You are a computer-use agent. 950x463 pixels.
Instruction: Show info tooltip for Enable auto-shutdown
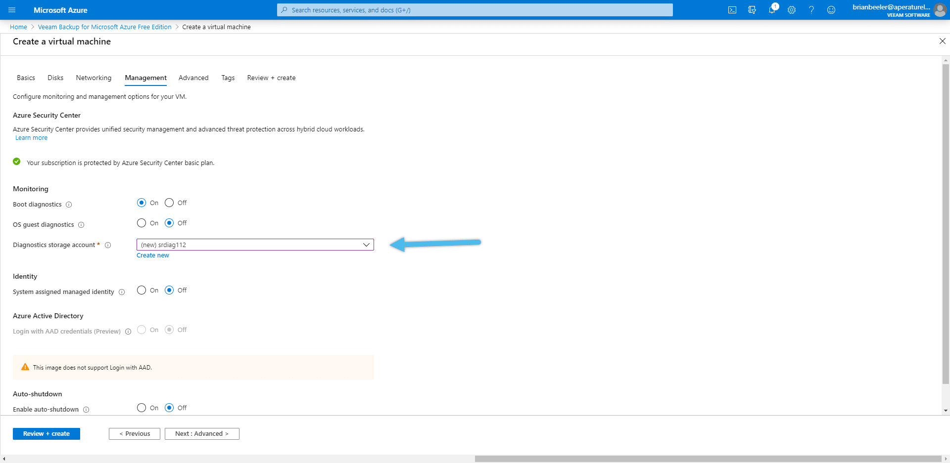[86, 410]
